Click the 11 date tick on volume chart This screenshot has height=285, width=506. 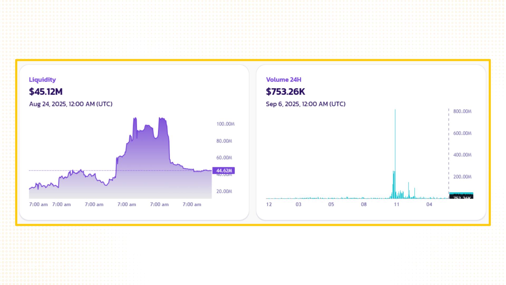(x=396, y=204)
